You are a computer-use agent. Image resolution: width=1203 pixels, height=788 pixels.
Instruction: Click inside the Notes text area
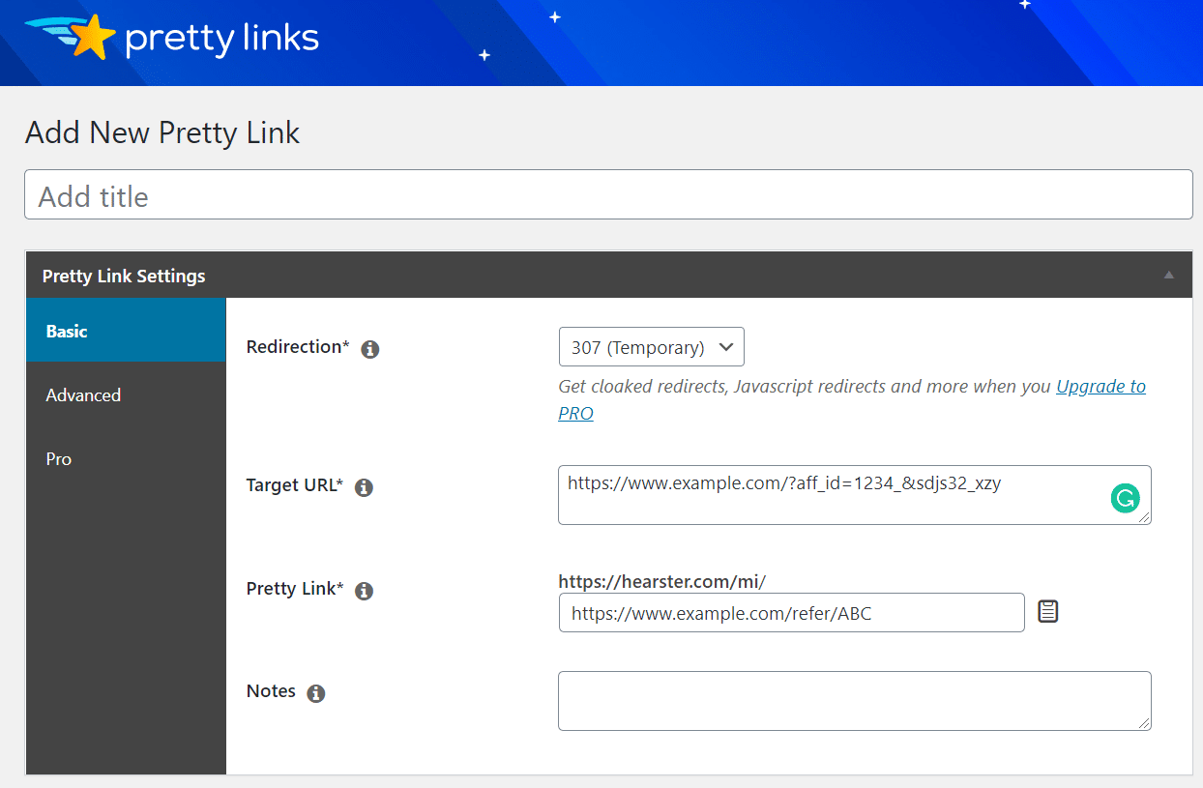854,700
